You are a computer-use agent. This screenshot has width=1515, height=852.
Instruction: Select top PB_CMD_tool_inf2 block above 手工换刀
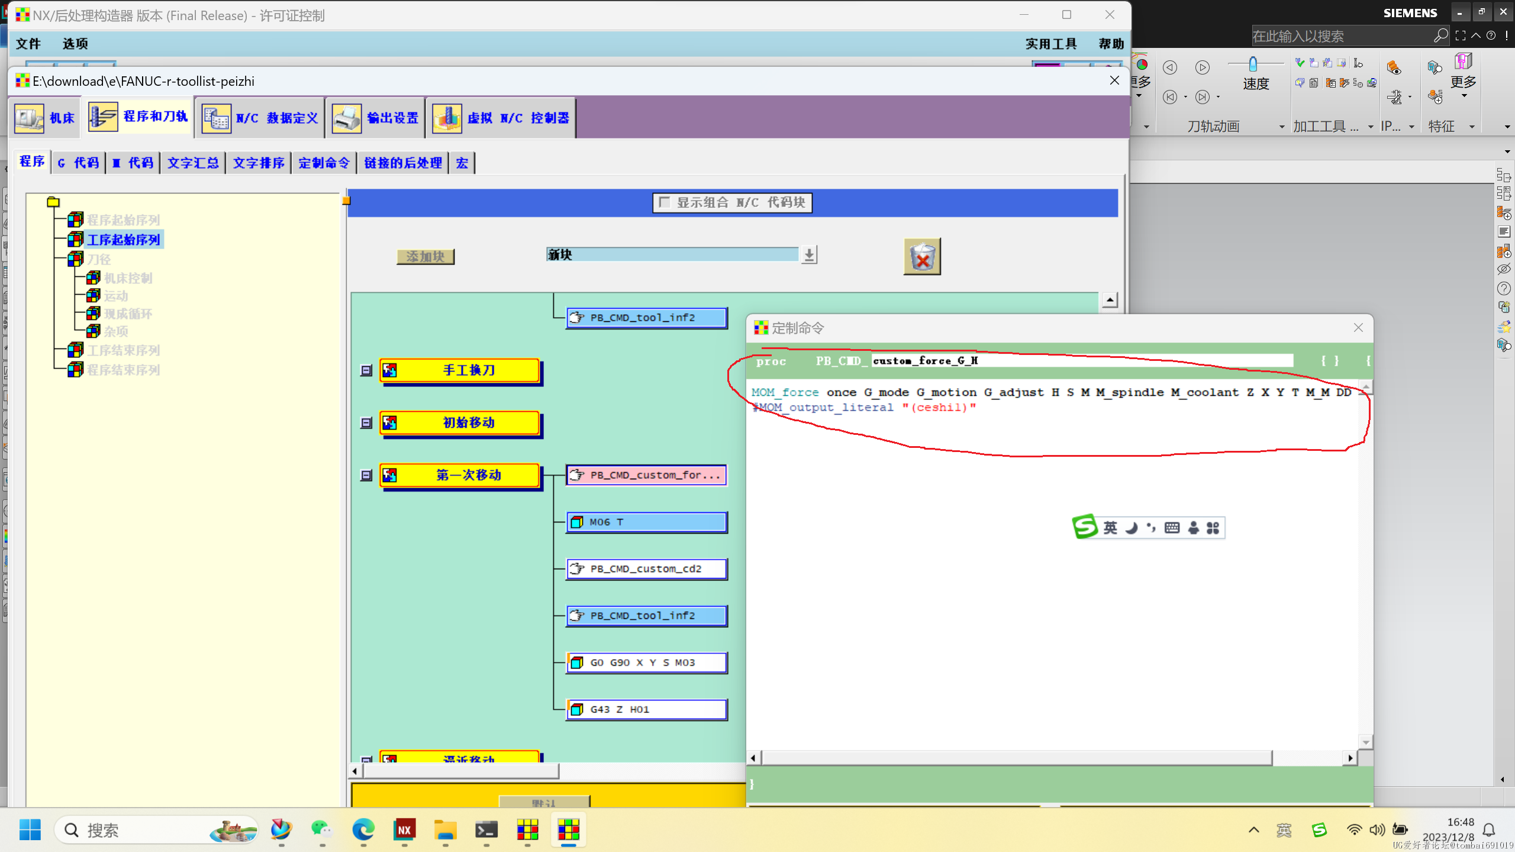(646, 318)
